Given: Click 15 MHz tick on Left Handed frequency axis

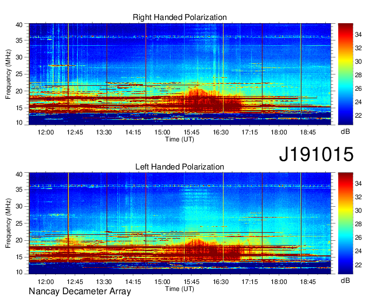Looking at the screenshot, I should (19, 258).
